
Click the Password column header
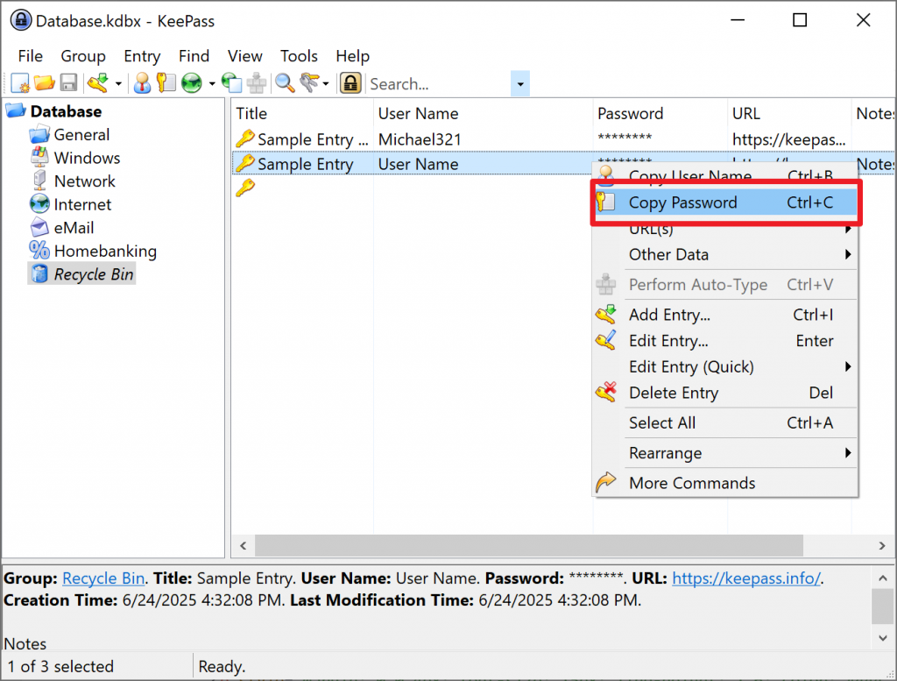click(x=660, y=113)
